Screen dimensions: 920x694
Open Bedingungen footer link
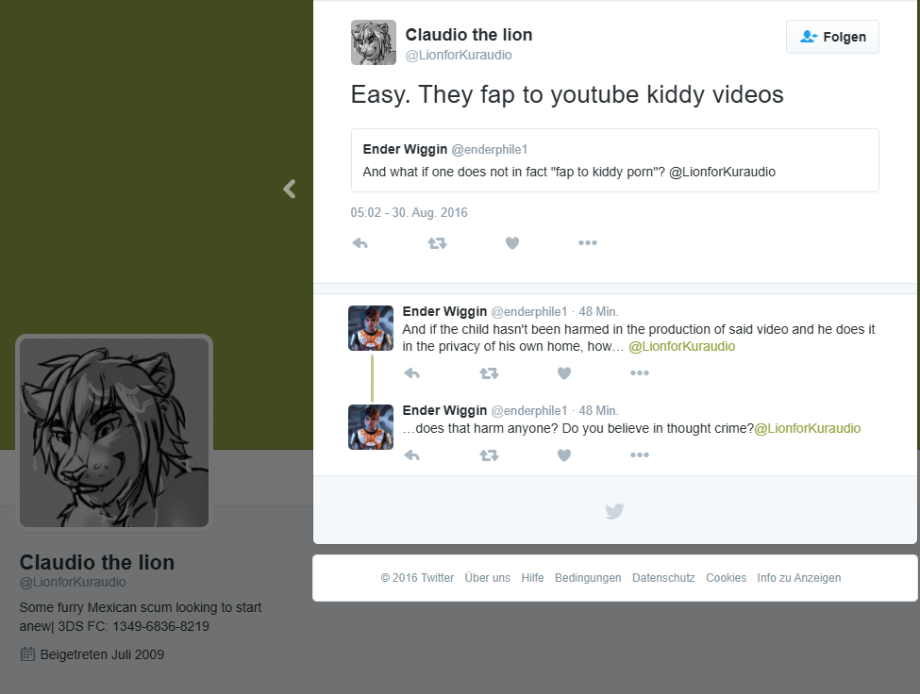click(x=588, y=578)
